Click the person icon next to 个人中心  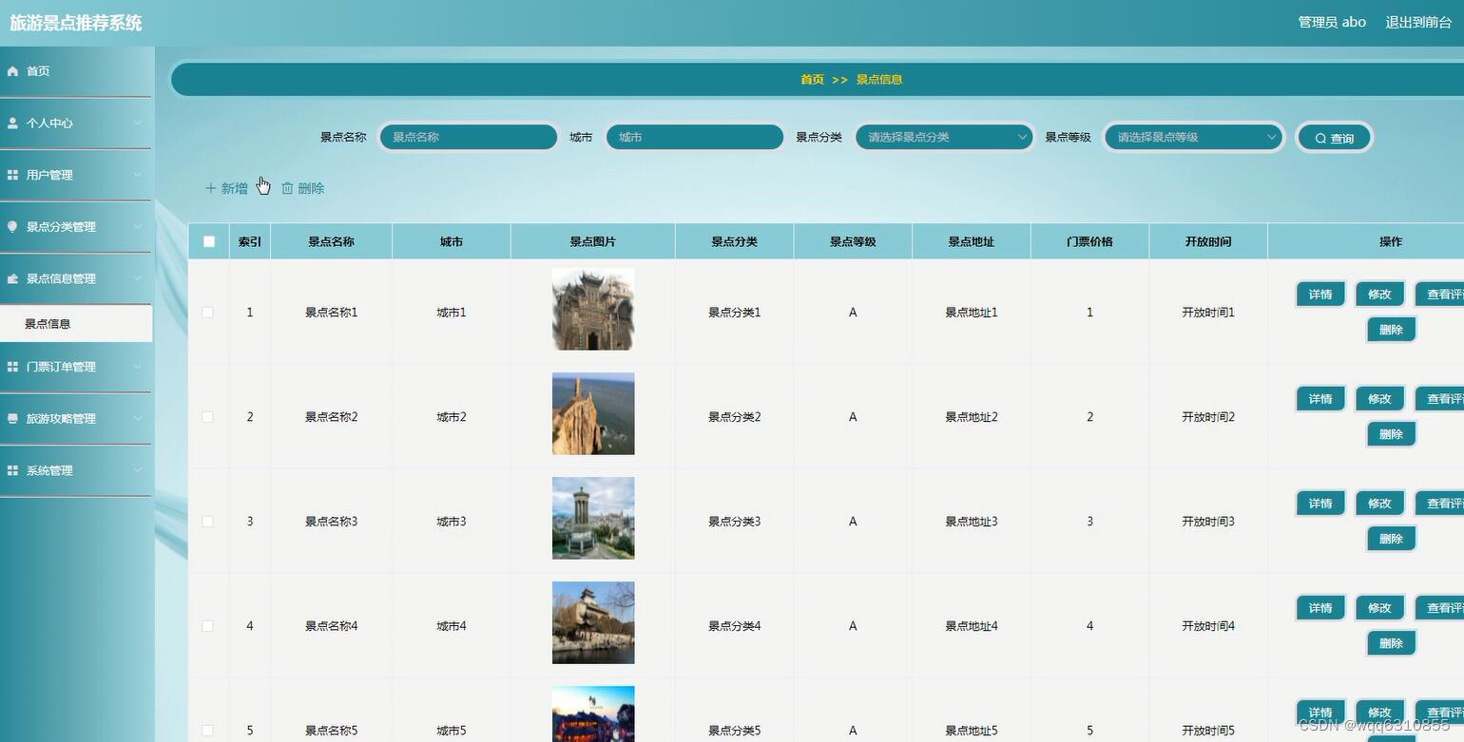[x=12, y=124]
